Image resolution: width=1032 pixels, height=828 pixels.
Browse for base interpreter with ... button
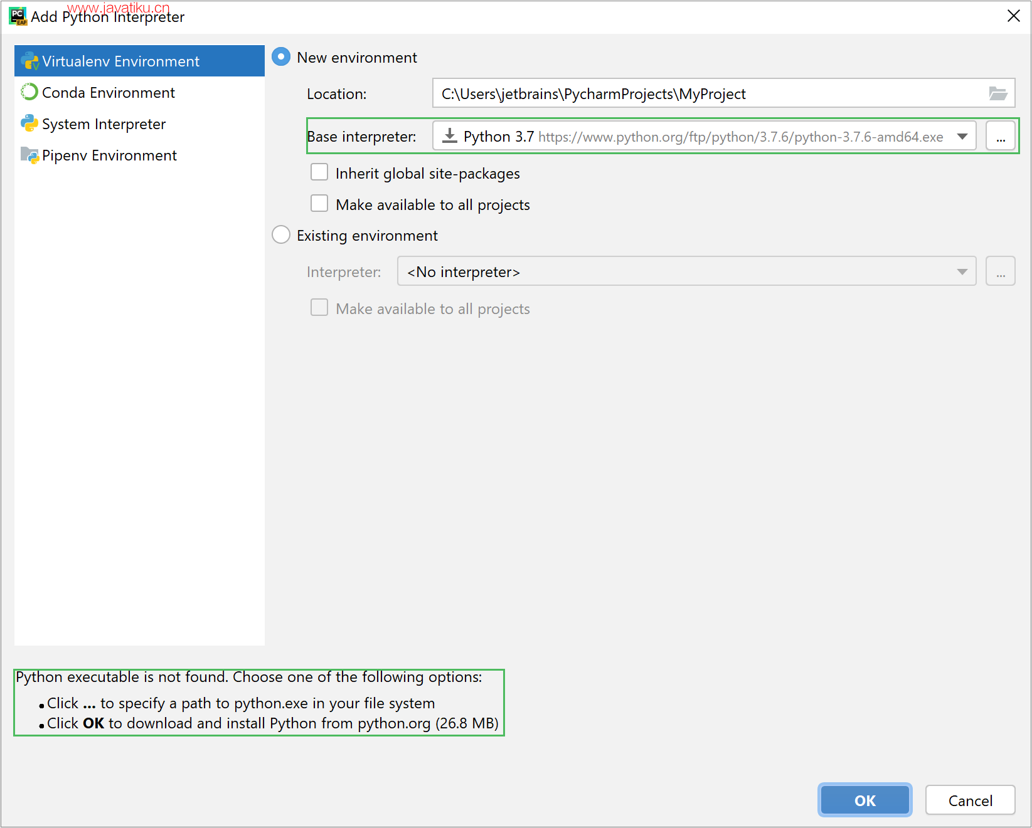(1001, 136)
